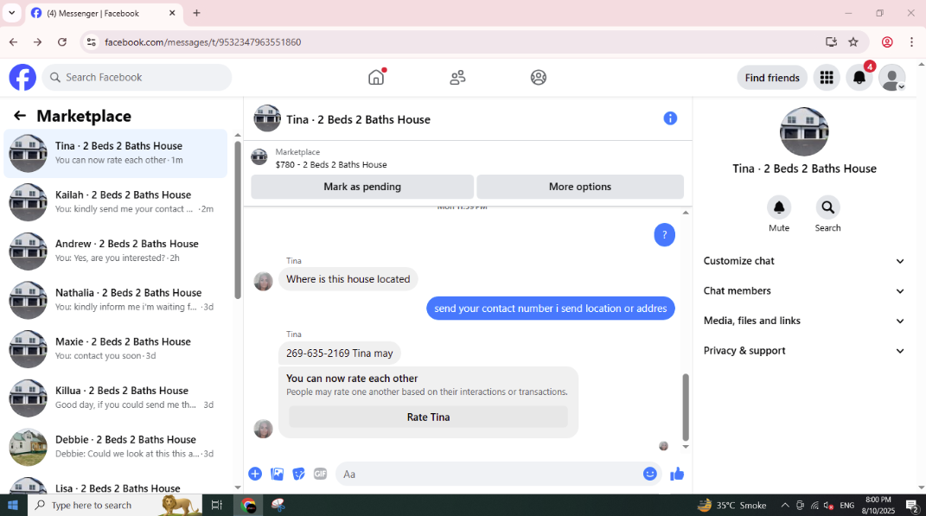
Task: Open a new browser tab
Action: [196, 13]
